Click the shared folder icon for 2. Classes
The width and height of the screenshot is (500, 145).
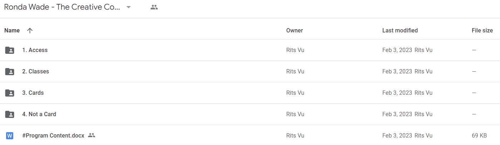point(10,72)
